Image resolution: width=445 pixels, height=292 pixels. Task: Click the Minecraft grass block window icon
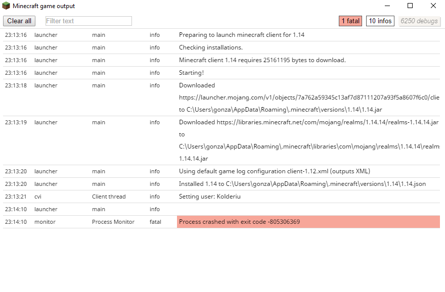(x=6, y=6)
